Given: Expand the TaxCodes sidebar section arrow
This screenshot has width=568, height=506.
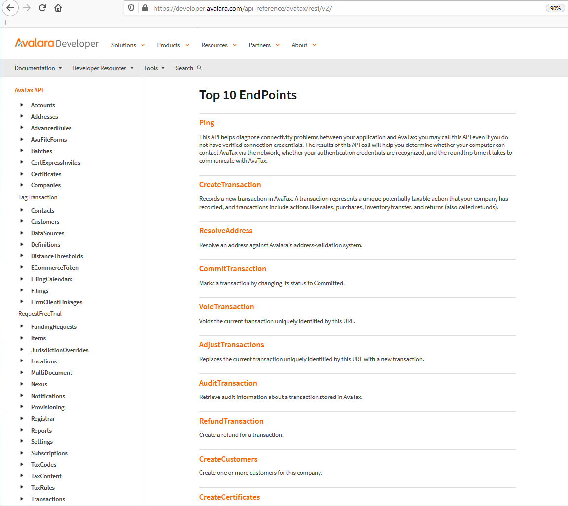Looking at the screenshot, I should 22,464.
